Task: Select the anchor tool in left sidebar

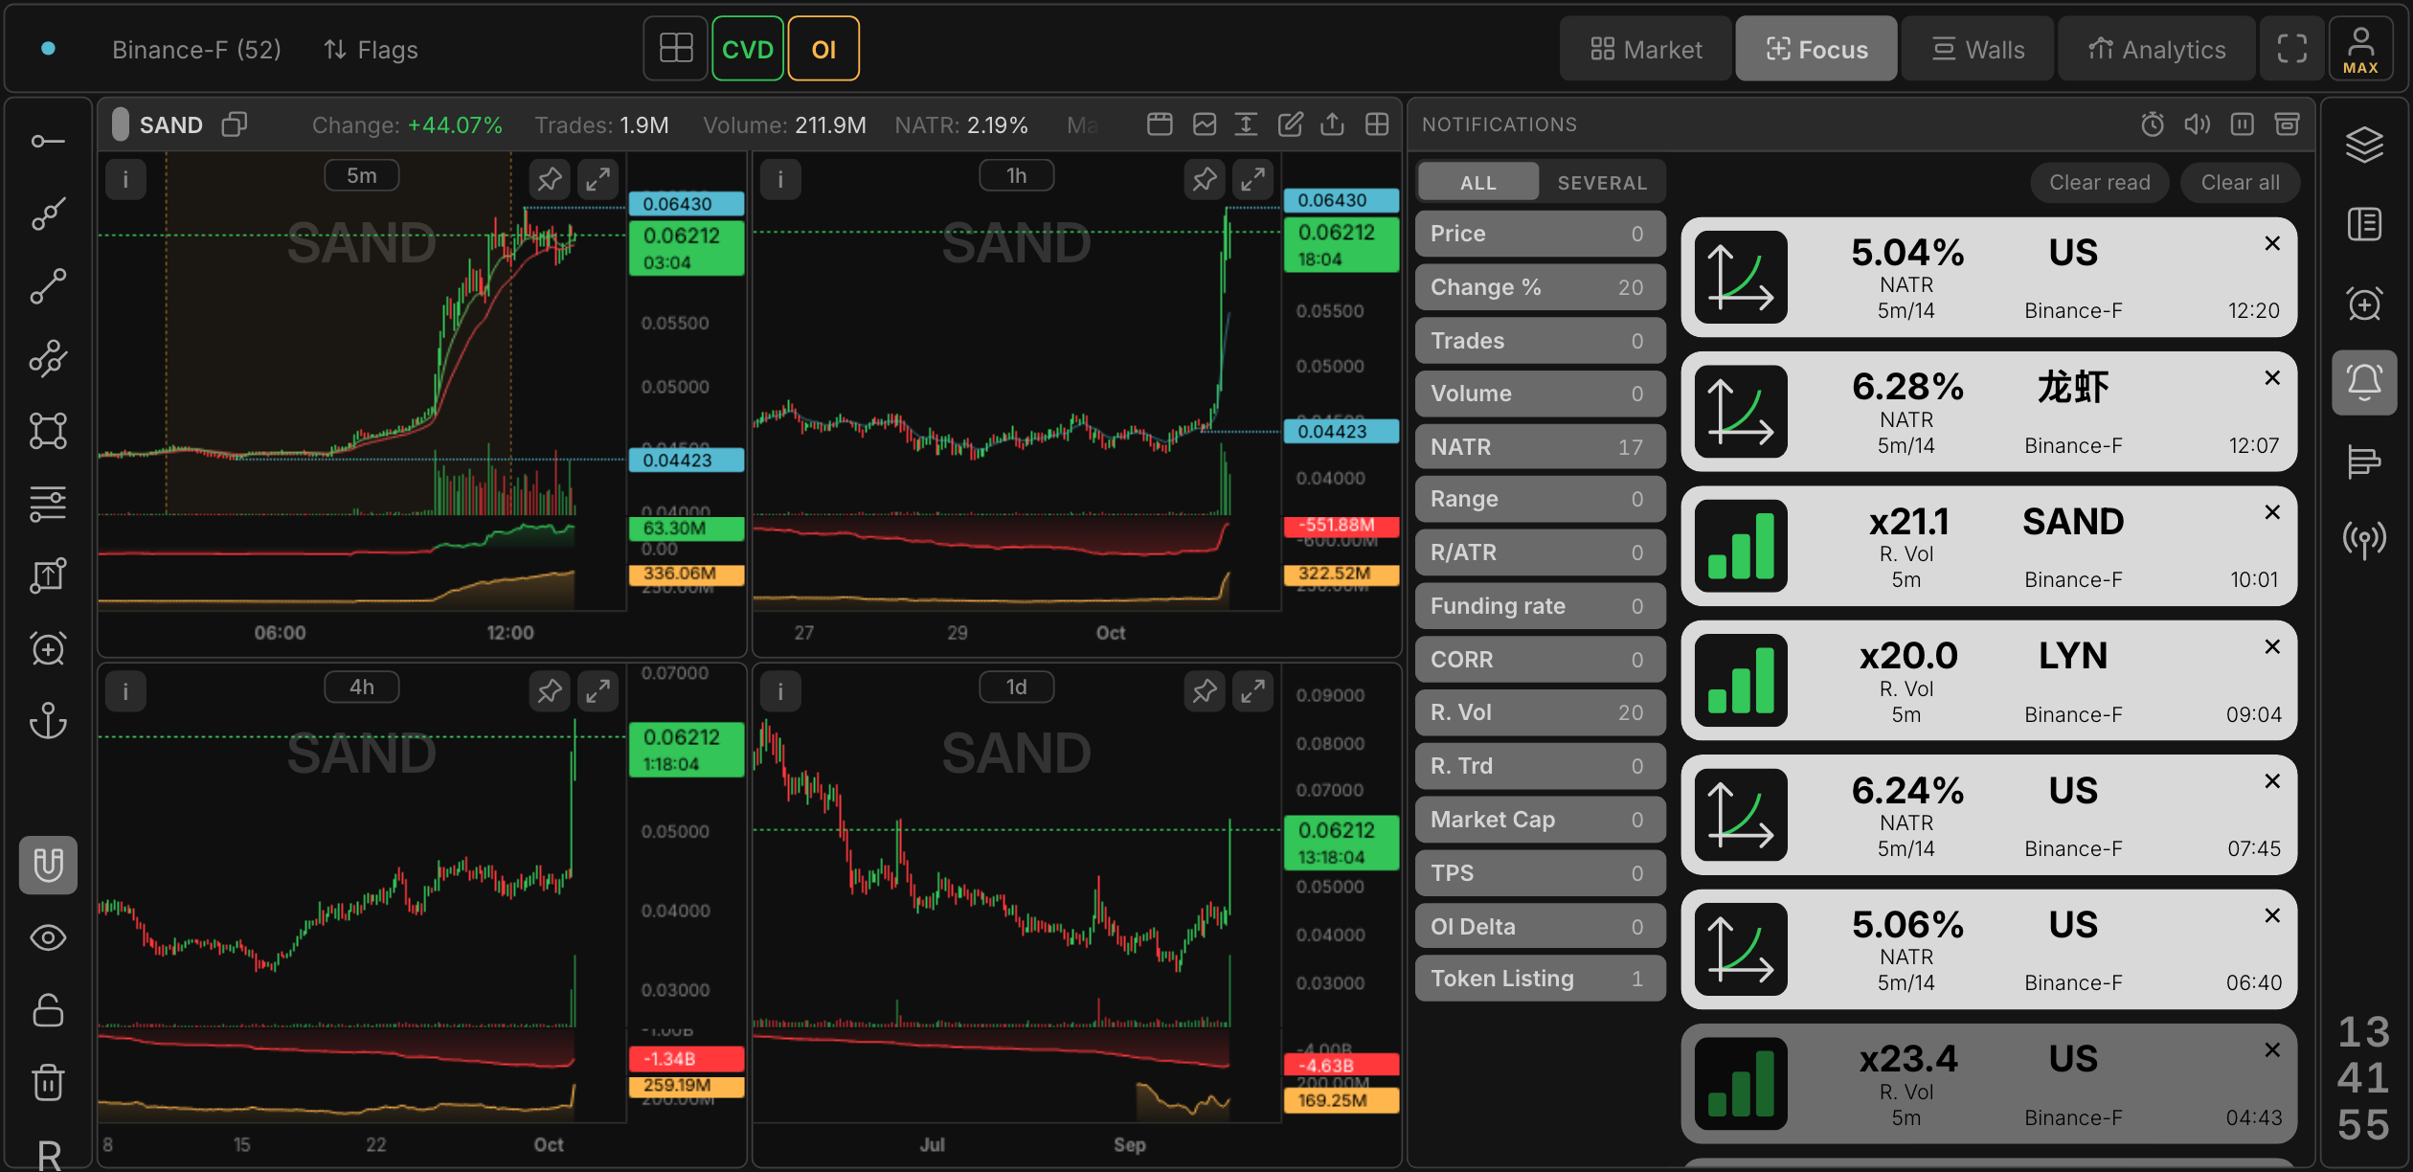Action: pos(48,720)
